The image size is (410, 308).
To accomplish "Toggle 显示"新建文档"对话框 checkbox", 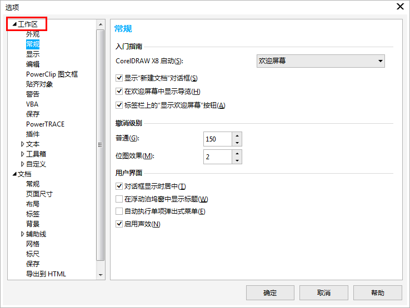I will coord(119,78).
